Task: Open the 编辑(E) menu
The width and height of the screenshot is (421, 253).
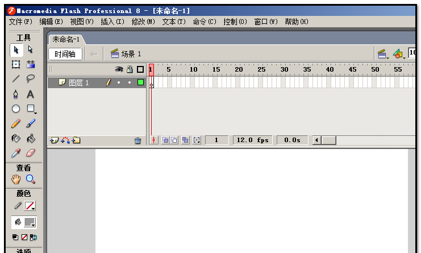Action: (51, 22)
